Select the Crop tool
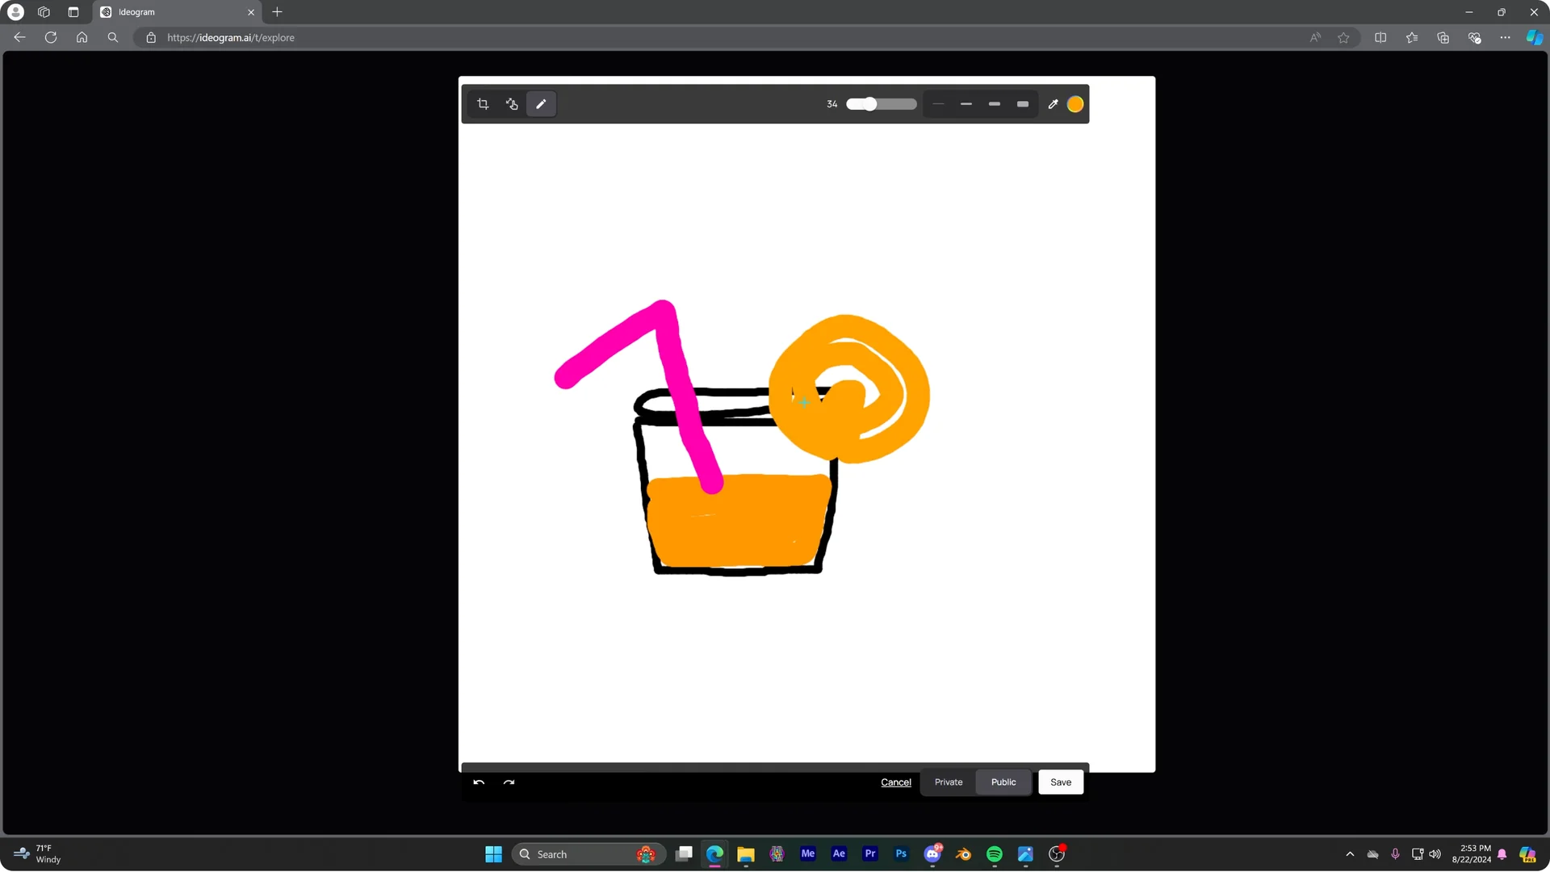1550x872 pixels. pyautogui.click(x=483, y=103)
